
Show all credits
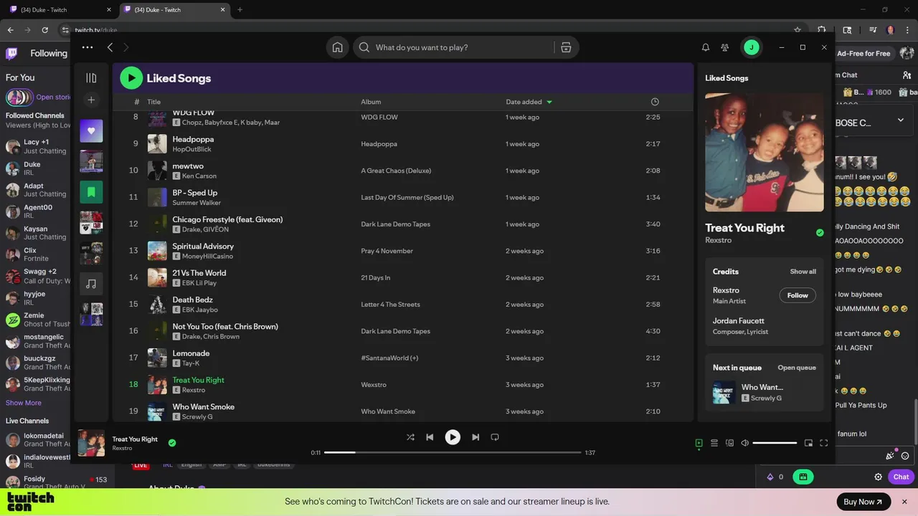[x=803, y=272]
